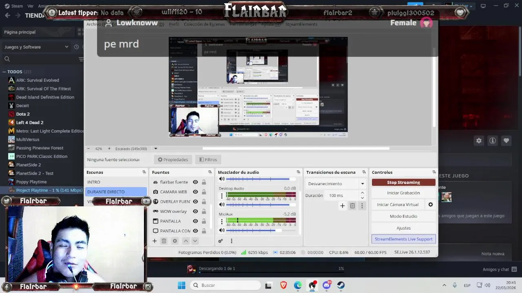This screenshot has width=522, height=293.
Task: Undock the Escenas panel
Action: pos(144,173)
